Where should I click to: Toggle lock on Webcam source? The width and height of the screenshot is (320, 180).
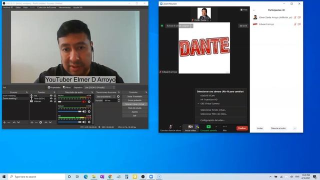pyautogui.click(x=55, y=101)
